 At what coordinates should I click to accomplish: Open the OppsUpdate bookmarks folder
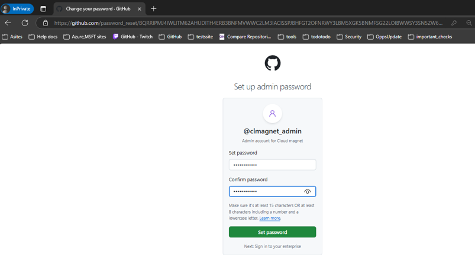[384, 37]
